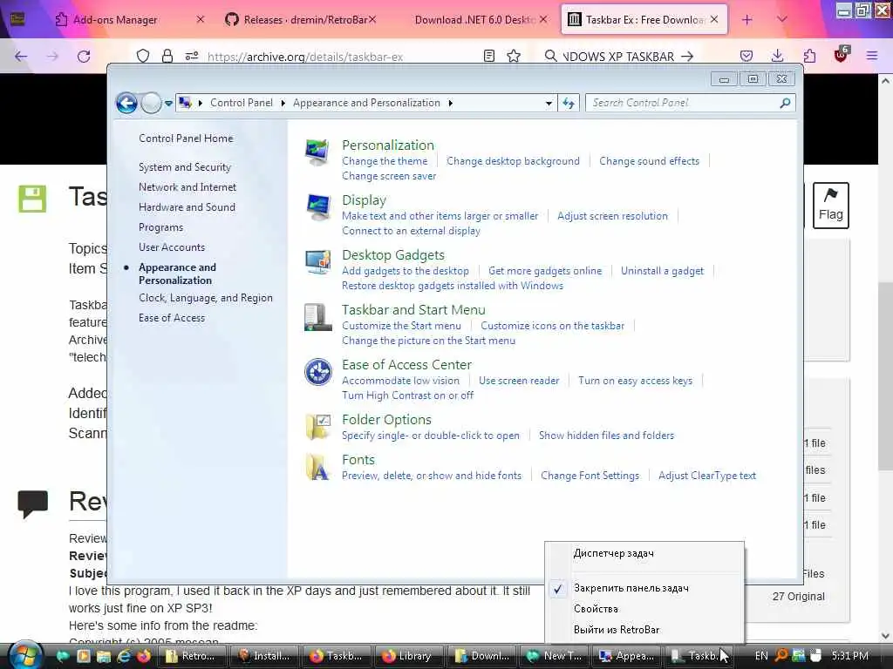Select Диспетчер задач from the context menu
Image resolution: width=893 pixels, height=669 pixels.
click(x=644, y=553)
